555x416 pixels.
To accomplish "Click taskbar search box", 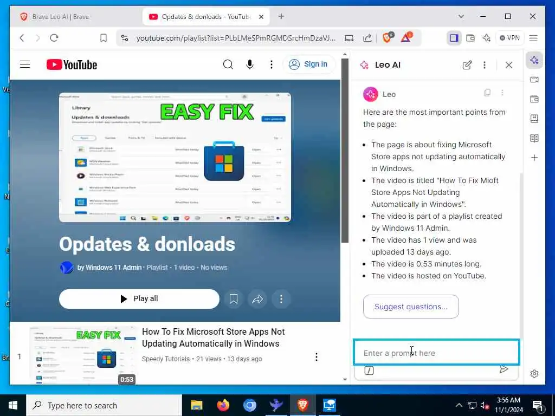I will tap(104, 405).
